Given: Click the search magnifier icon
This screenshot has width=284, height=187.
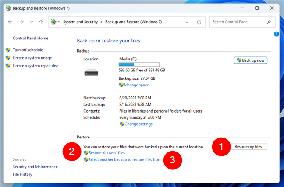Looking at the screenshot, I should point(269,22).
